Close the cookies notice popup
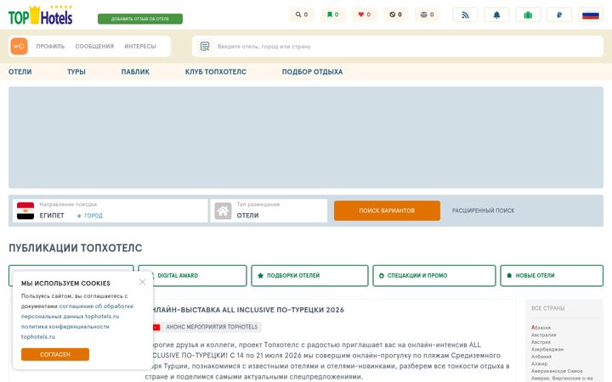Image resolution: width=612 pixels, height=382 pixels. point(143,282)
